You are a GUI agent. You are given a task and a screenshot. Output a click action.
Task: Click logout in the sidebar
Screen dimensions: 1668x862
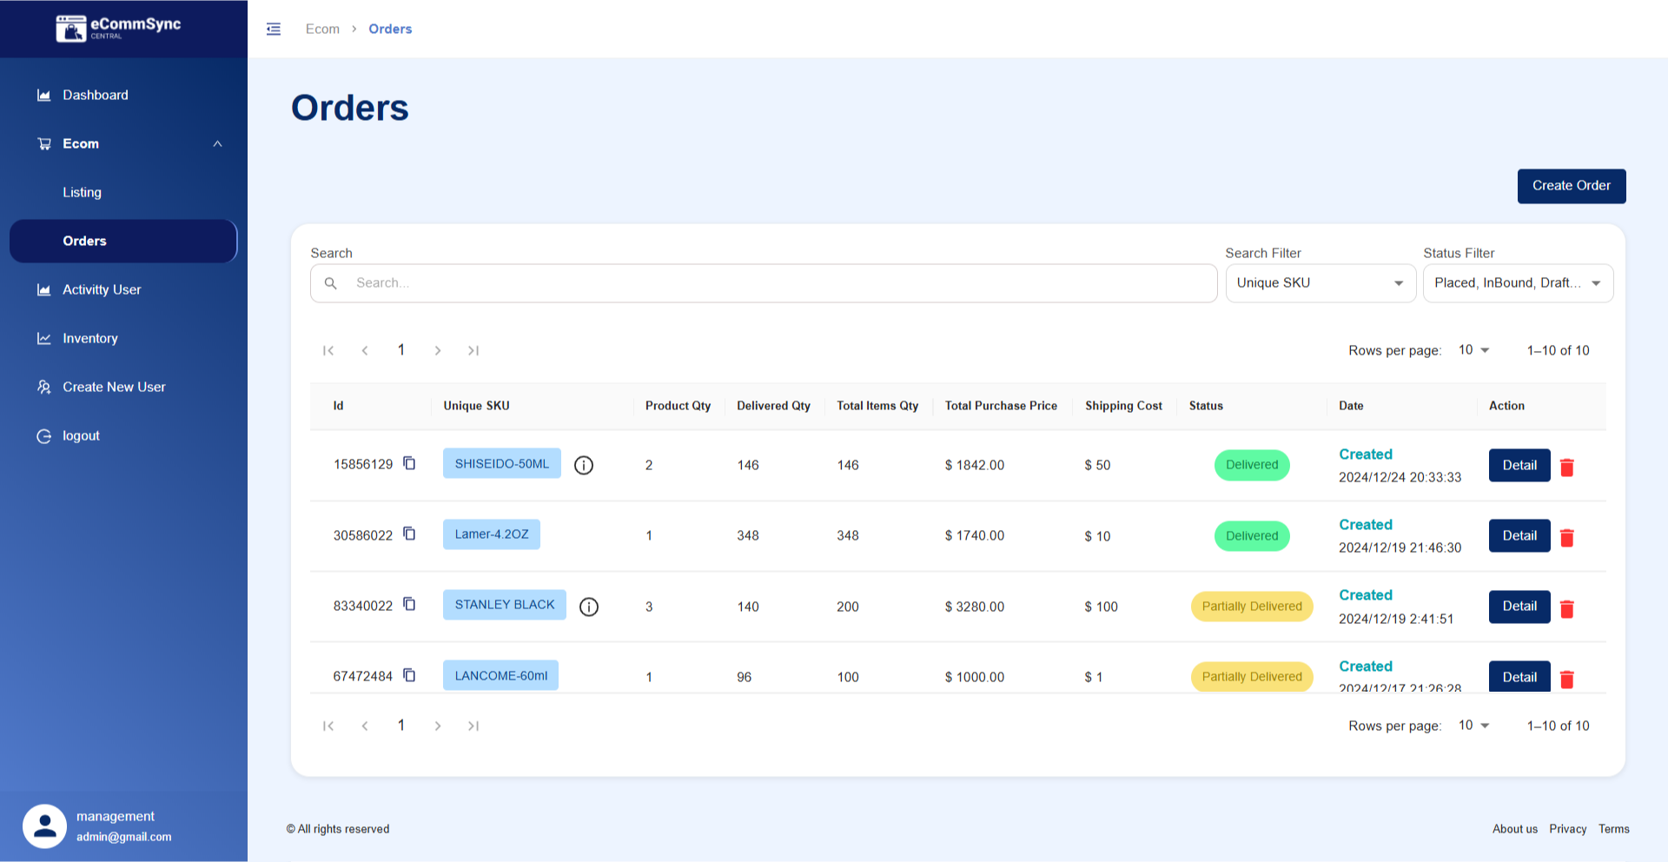(123, 435)
